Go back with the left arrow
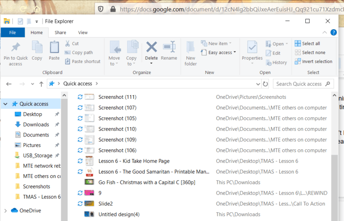The height and width of the screenshot is (221, 344). pos(9,84)
